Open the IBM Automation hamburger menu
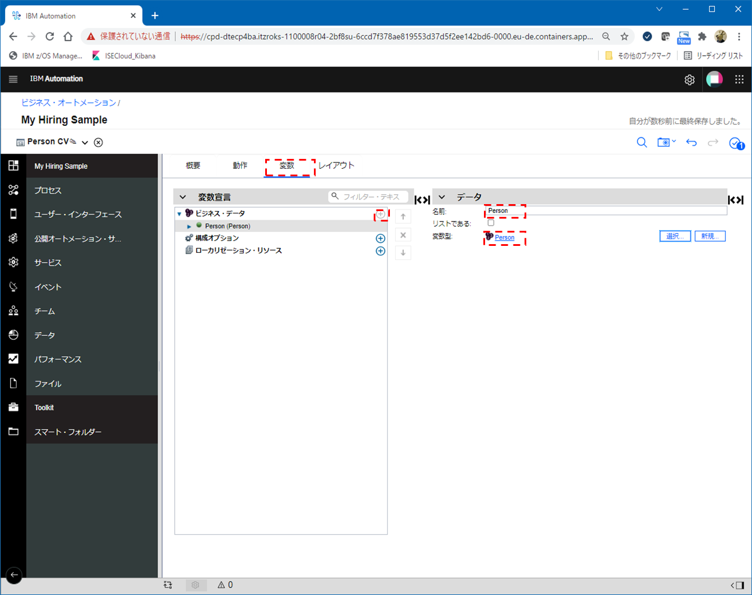 [x=13, y=79]
